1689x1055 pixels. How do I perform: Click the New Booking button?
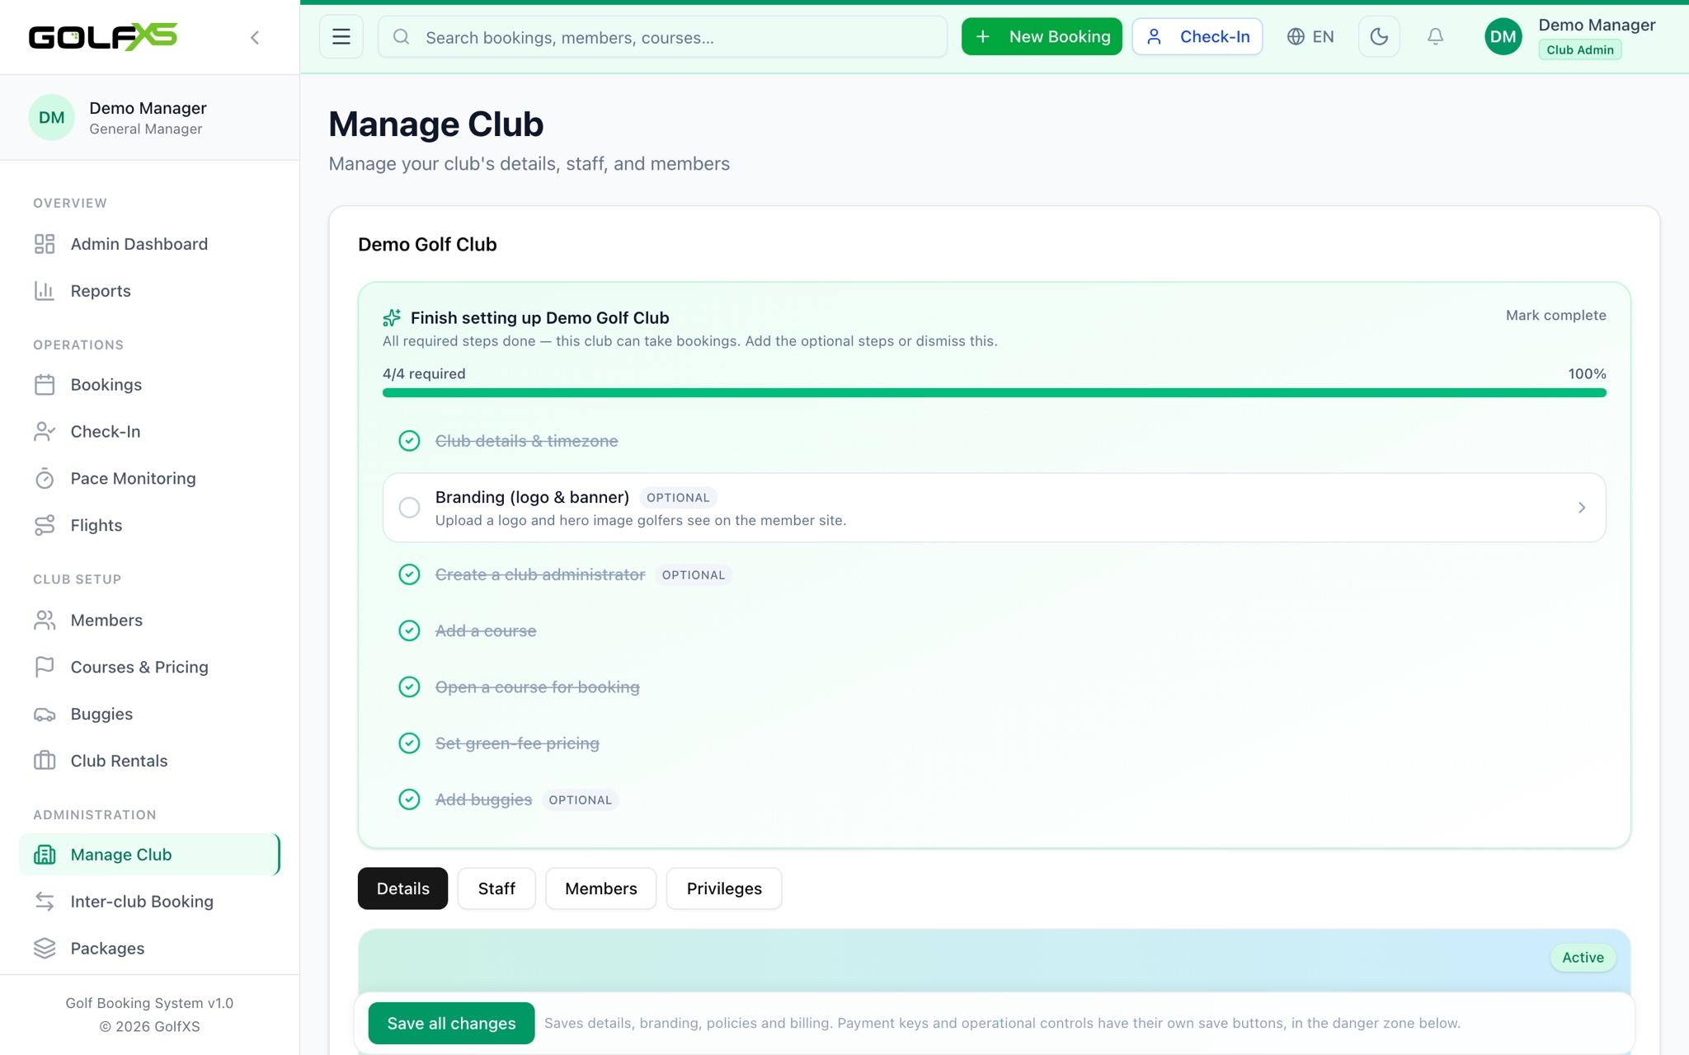(1042, 36)
